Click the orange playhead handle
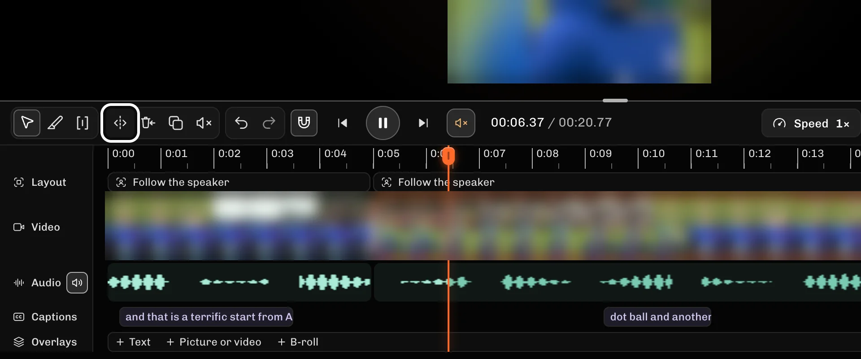The width and height of the screenshot is (861, 359). [x=448, y=156]
